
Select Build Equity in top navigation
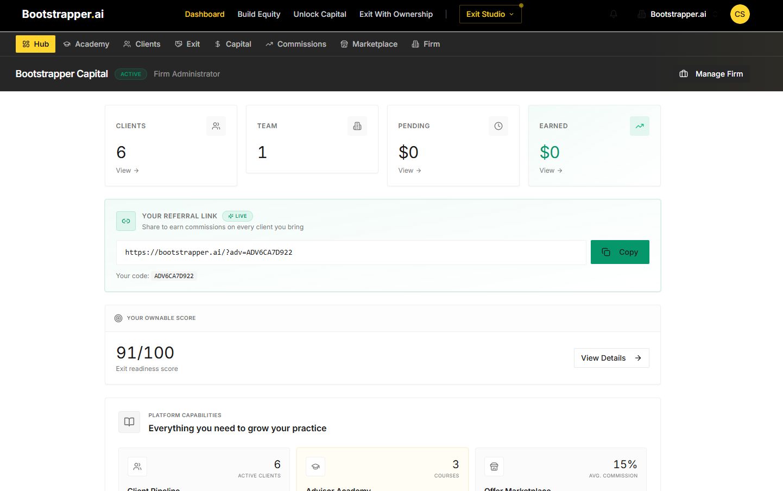[x=259, y=14]
